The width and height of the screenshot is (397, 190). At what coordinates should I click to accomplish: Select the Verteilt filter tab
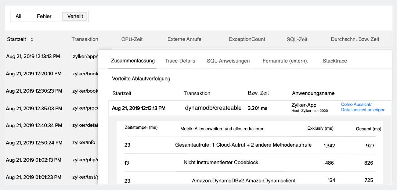(75, 16)
